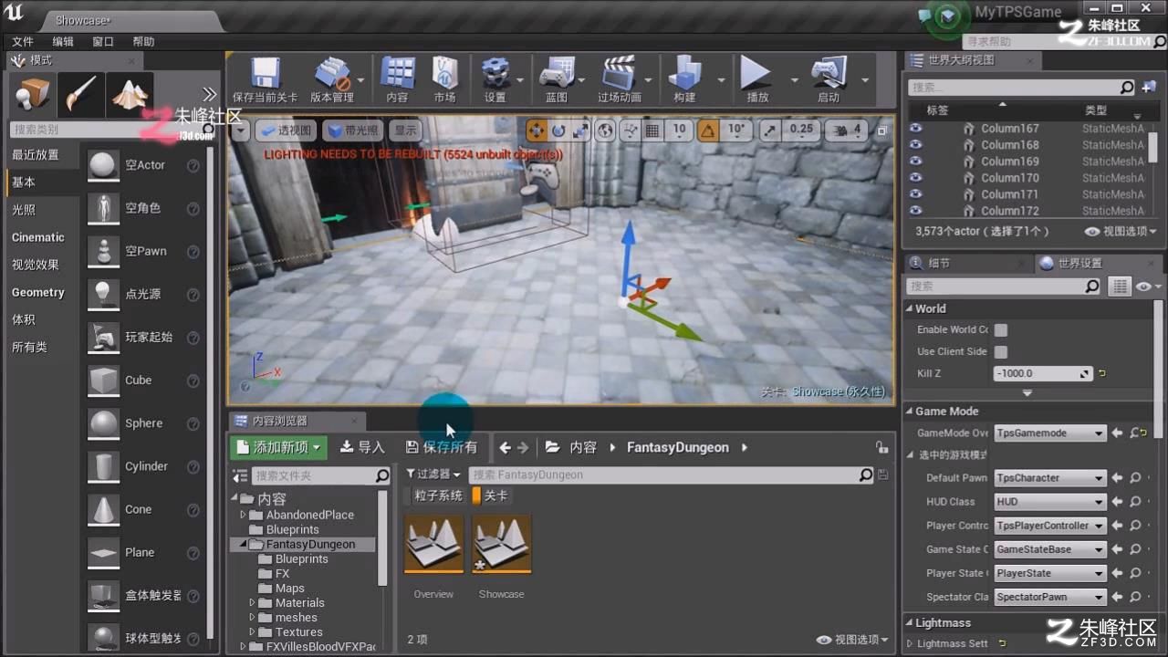
Task: Open the Window (窗口) menu
Action: point(103,42)
